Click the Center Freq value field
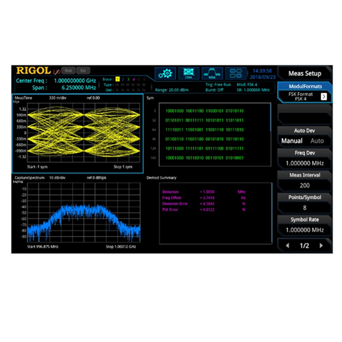 (75, 81)
